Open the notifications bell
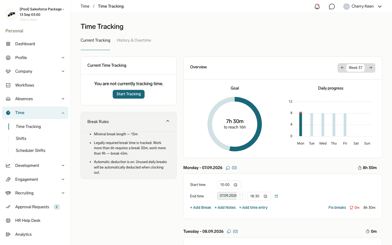Image resolution: width=392 pixels, height=245 pixels. 317,7
